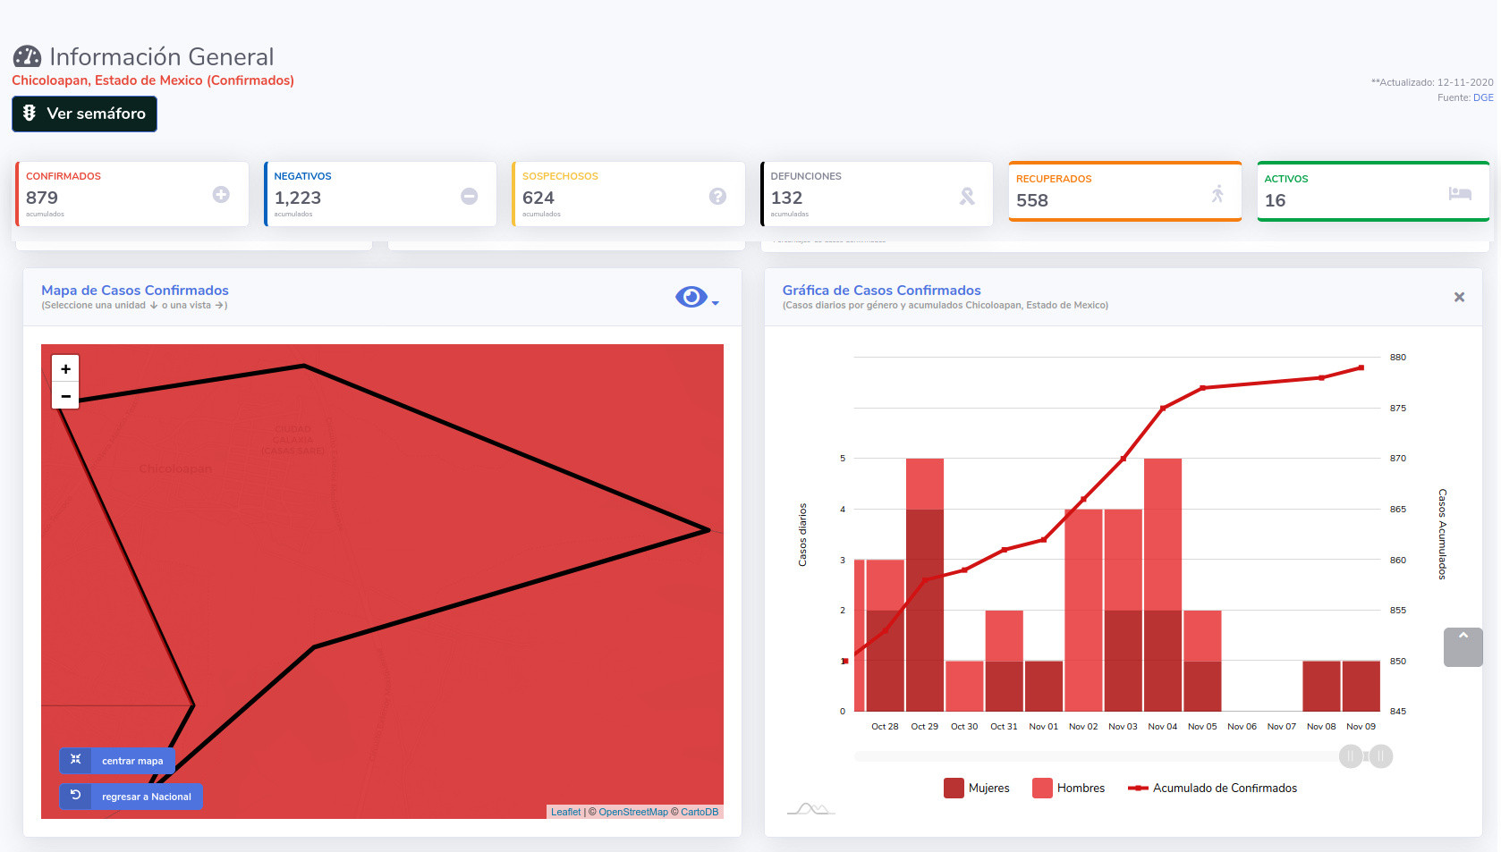Open the eye view dropdown on map
The height and width of the screenshot is (852, 1501).
(697, 297)
